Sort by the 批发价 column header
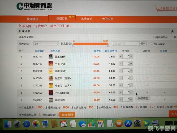 [98, 51]
